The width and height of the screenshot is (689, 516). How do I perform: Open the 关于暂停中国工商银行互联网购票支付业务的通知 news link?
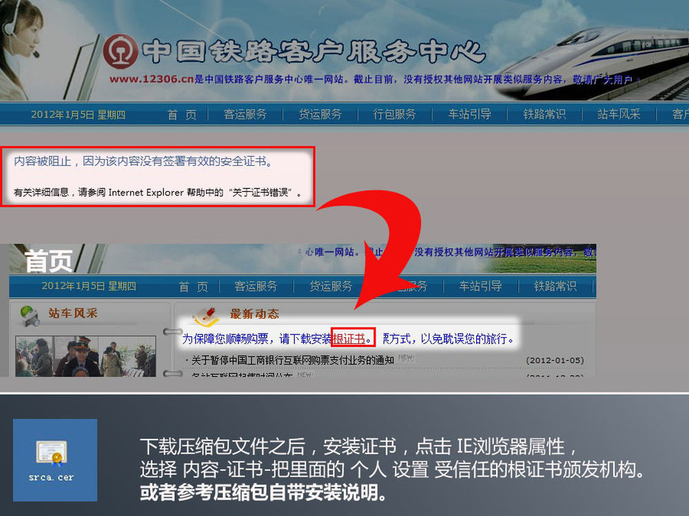click(293, 361)
